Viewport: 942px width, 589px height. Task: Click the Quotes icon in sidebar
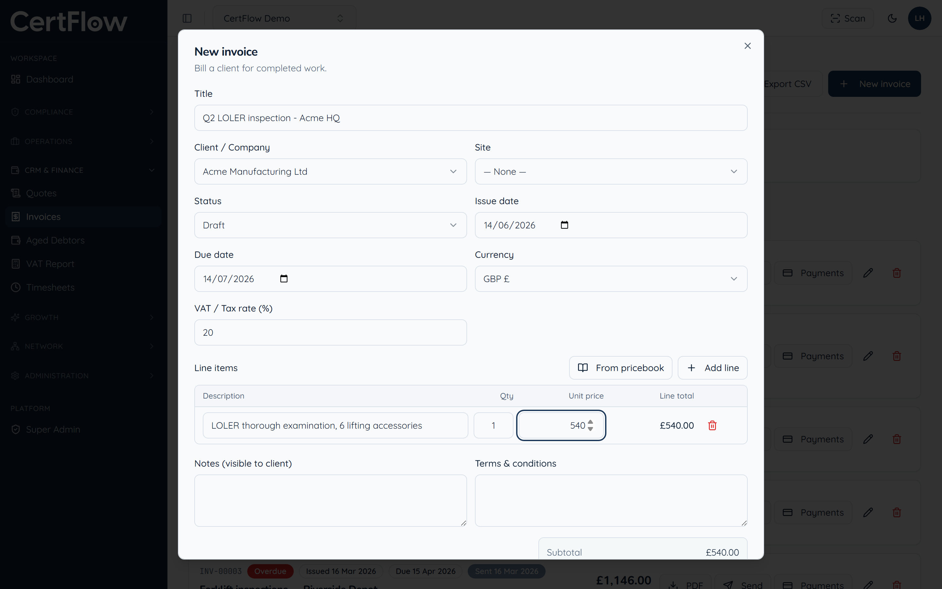[x=16, y=193]
